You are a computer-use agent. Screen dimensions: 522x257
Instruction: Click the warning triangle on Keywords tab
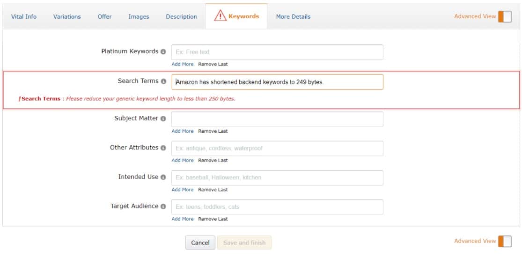click(221, 15)
